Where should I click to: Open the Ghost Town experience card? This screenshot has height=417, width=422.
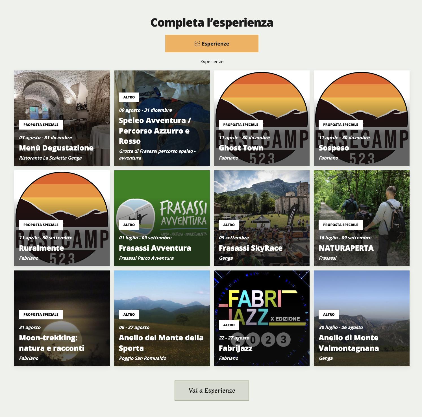[x=262, y=118]
